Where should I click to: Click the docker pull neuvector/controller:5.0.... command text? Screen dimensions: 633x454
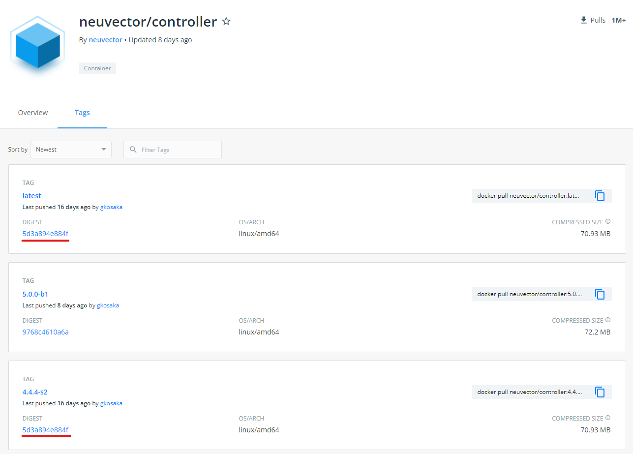(530, 294)
